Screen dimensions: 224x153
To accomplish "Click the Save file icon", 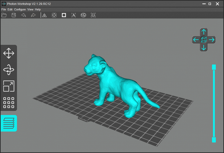I will [x=14, y=15].
